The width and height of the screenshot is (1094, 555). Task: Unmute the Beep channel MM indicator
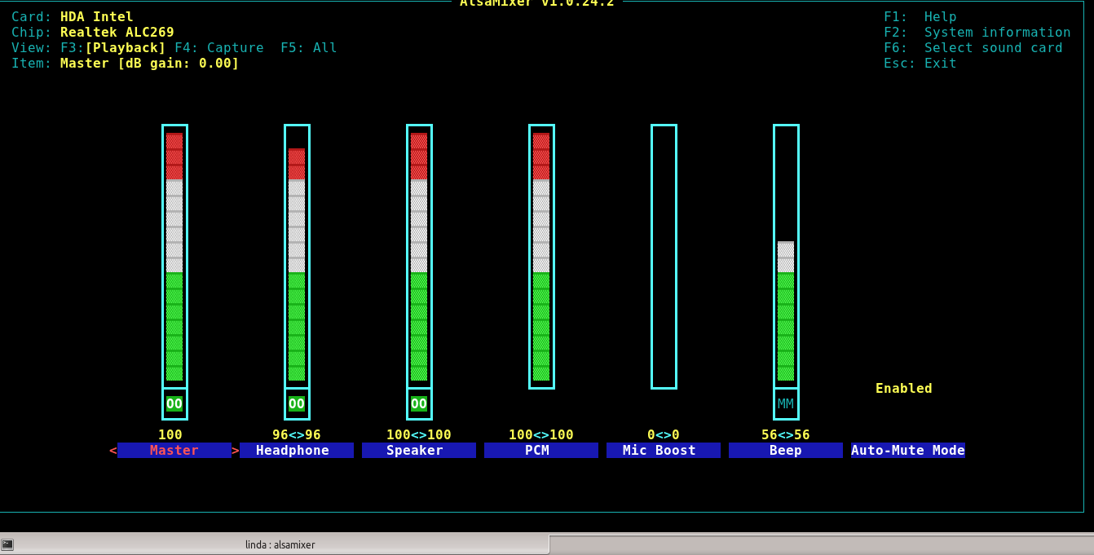click(786, 403)
